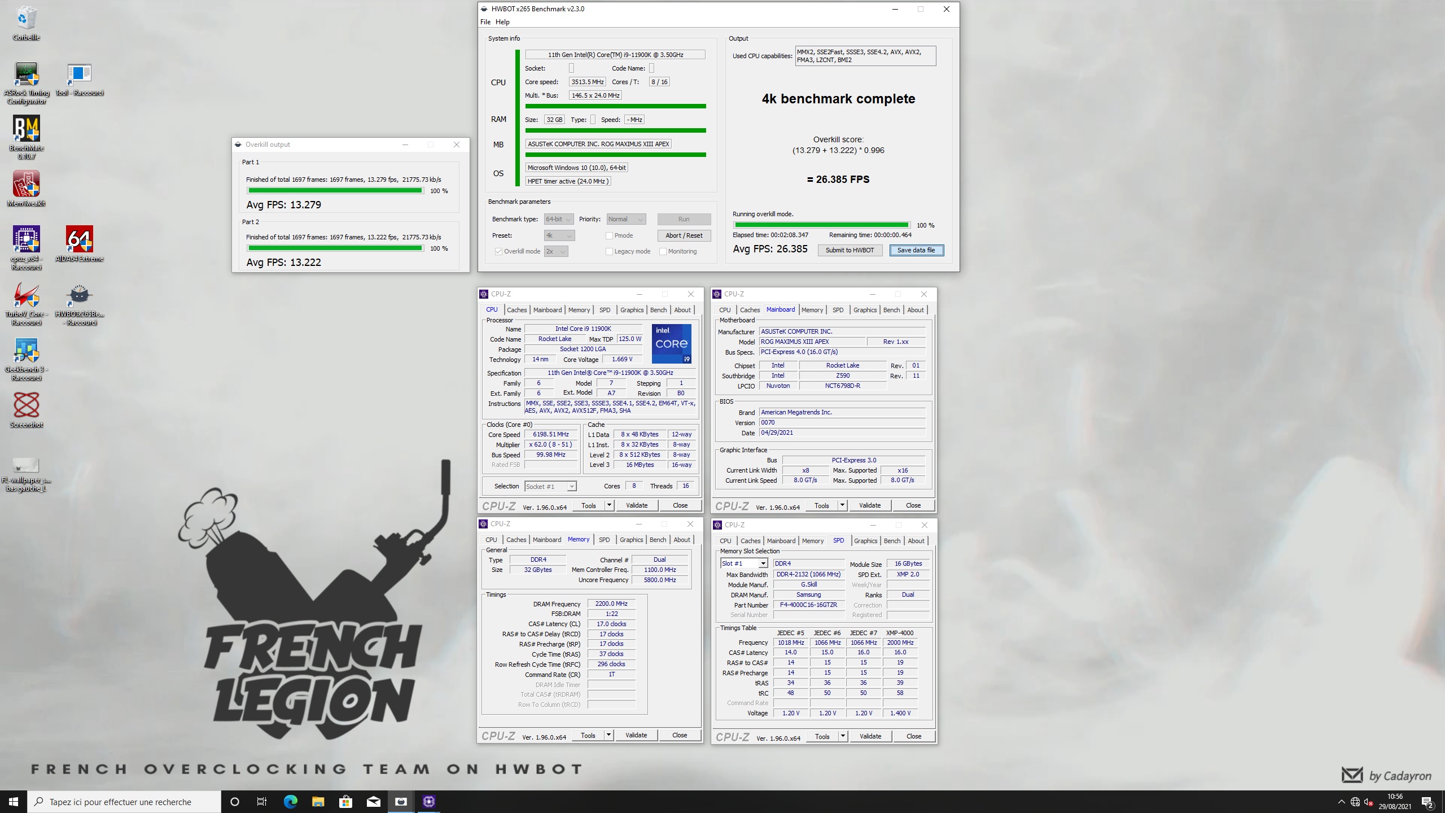Enable Monitoring checkbox
The height and width of the screenshot is (813, 1445).
click(x=663, y=251)
